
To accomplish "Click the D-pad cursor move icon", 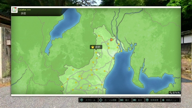I will (101, 100).
